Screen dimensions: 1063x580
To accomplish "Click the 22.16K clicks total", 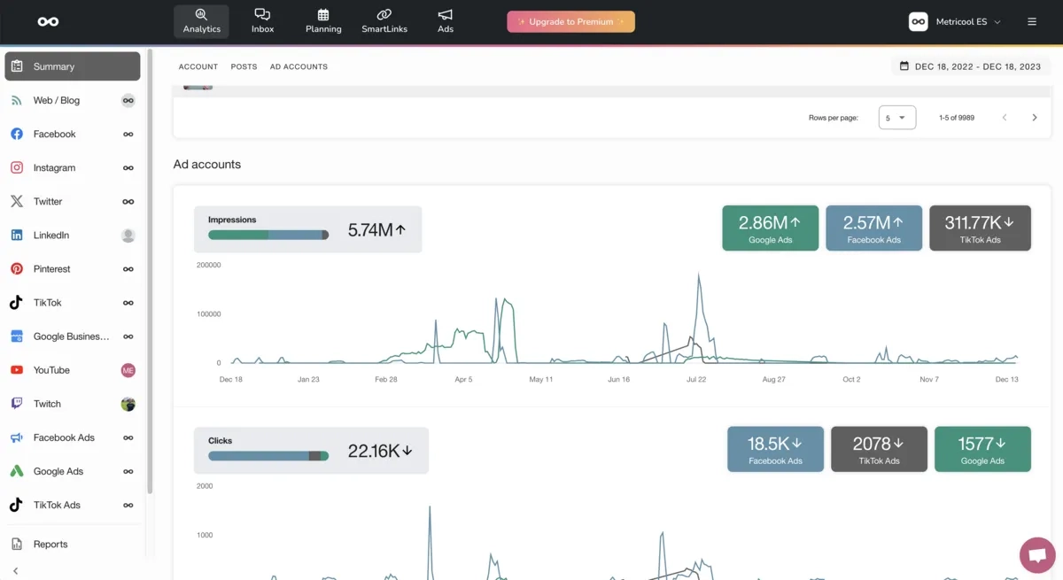I will (x=380, y=451).
